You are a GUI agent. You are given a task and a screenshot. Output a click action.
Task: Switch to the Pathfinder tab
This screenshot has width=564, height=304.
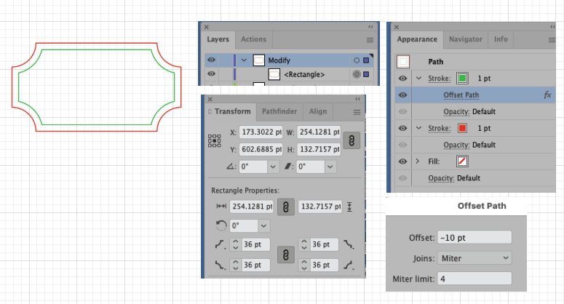click(x=279, y=111)
